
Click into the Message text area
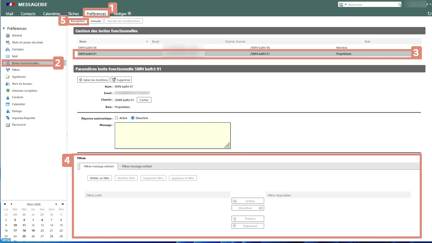(x=172, y=135)
